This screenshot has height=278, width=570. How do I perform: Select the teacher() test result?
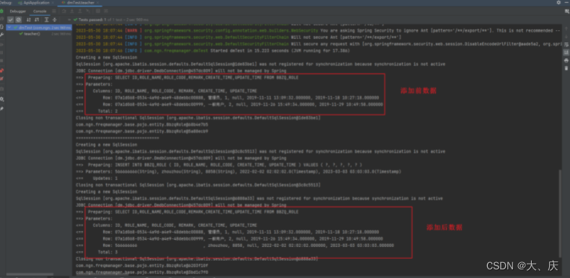[x=32, y=34]
